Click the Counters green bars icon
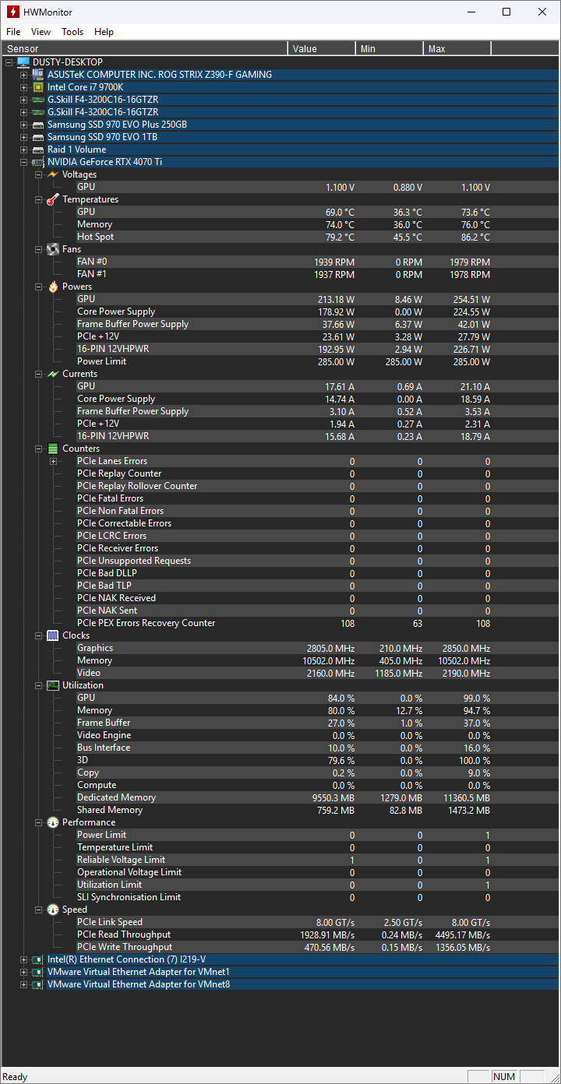This screenshot has width=561, height=1084. (x=53, y=449)
